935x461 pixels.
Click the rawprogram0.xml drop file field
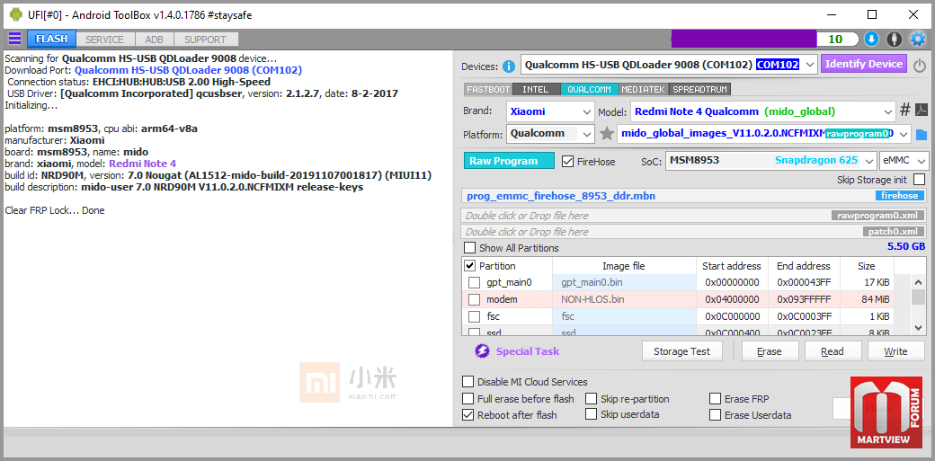(x=695, y=216)
